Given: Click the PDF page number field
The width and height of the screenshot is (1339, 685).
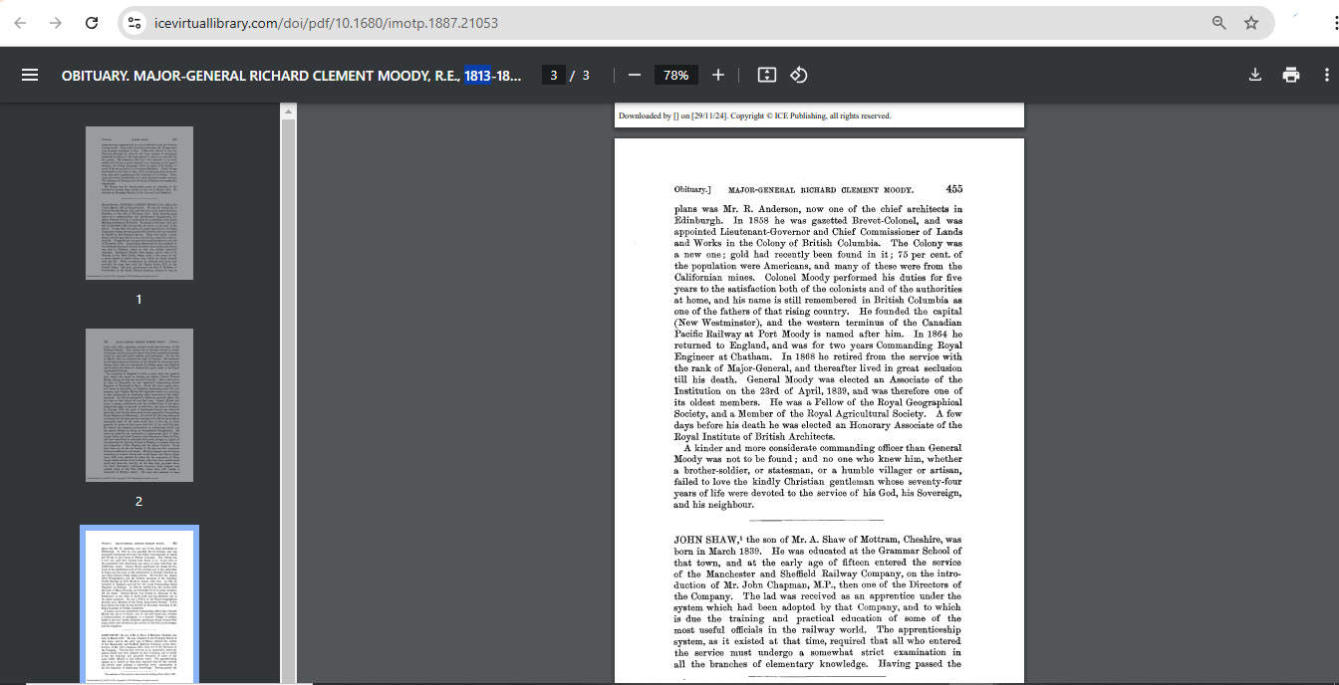Looking at the screenshot, I should click(x=554, y=75).
